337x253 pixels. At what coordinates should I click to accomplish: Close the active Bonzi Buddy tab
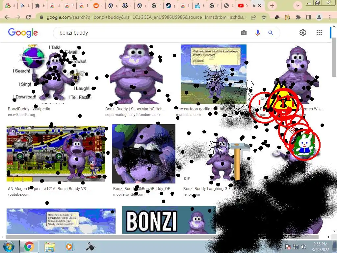click(260, 6)
